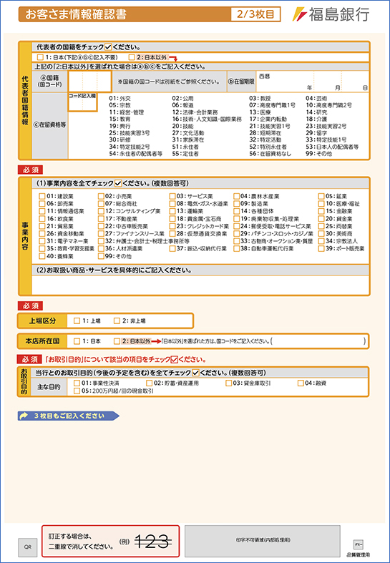
Task: Check '20: 貸金業' option
Action: (x=321, y=219)
